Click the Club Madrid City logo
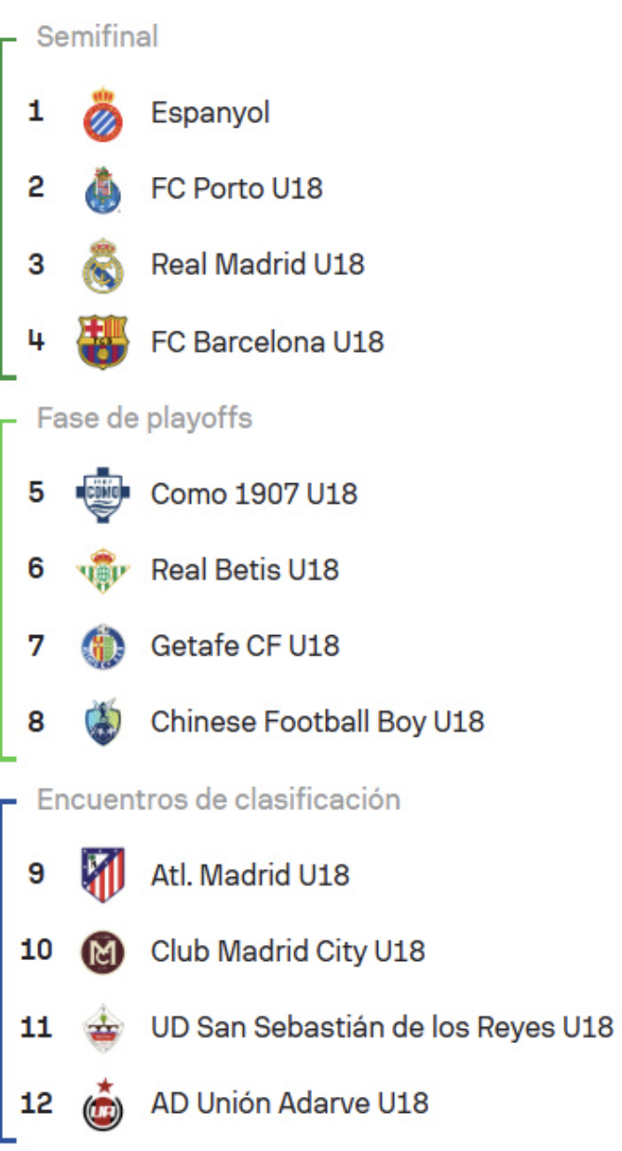This screenshot has height=1151, width=622. tap(102, 951)
